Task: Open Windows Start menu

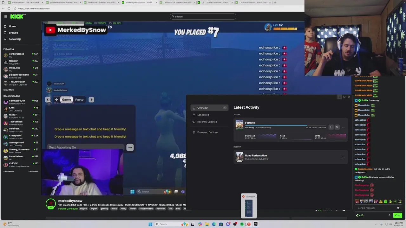Action: [150, 224]
